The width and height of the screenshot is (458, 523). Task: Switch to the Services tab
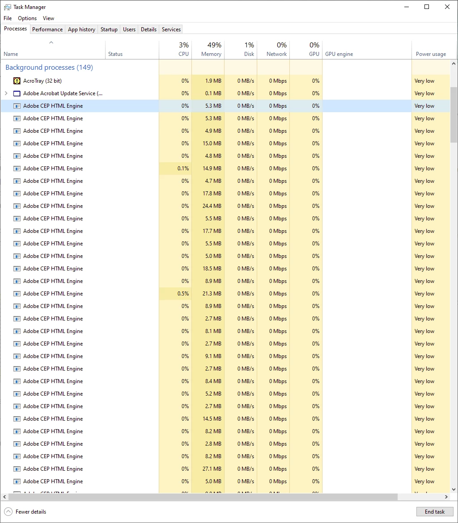(x=171, y=30)
